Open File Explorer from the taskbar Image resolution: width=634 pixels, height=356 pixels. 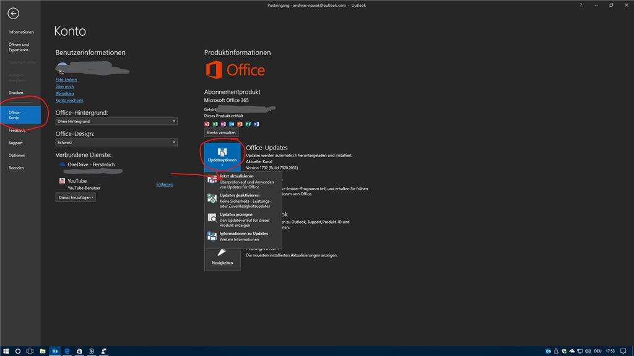click(x=43, y=351)
